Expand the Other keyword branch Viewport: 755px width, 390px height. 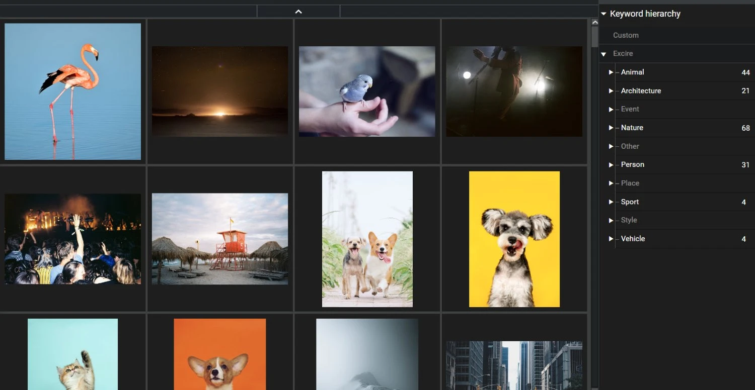click(x=611, y=146)
